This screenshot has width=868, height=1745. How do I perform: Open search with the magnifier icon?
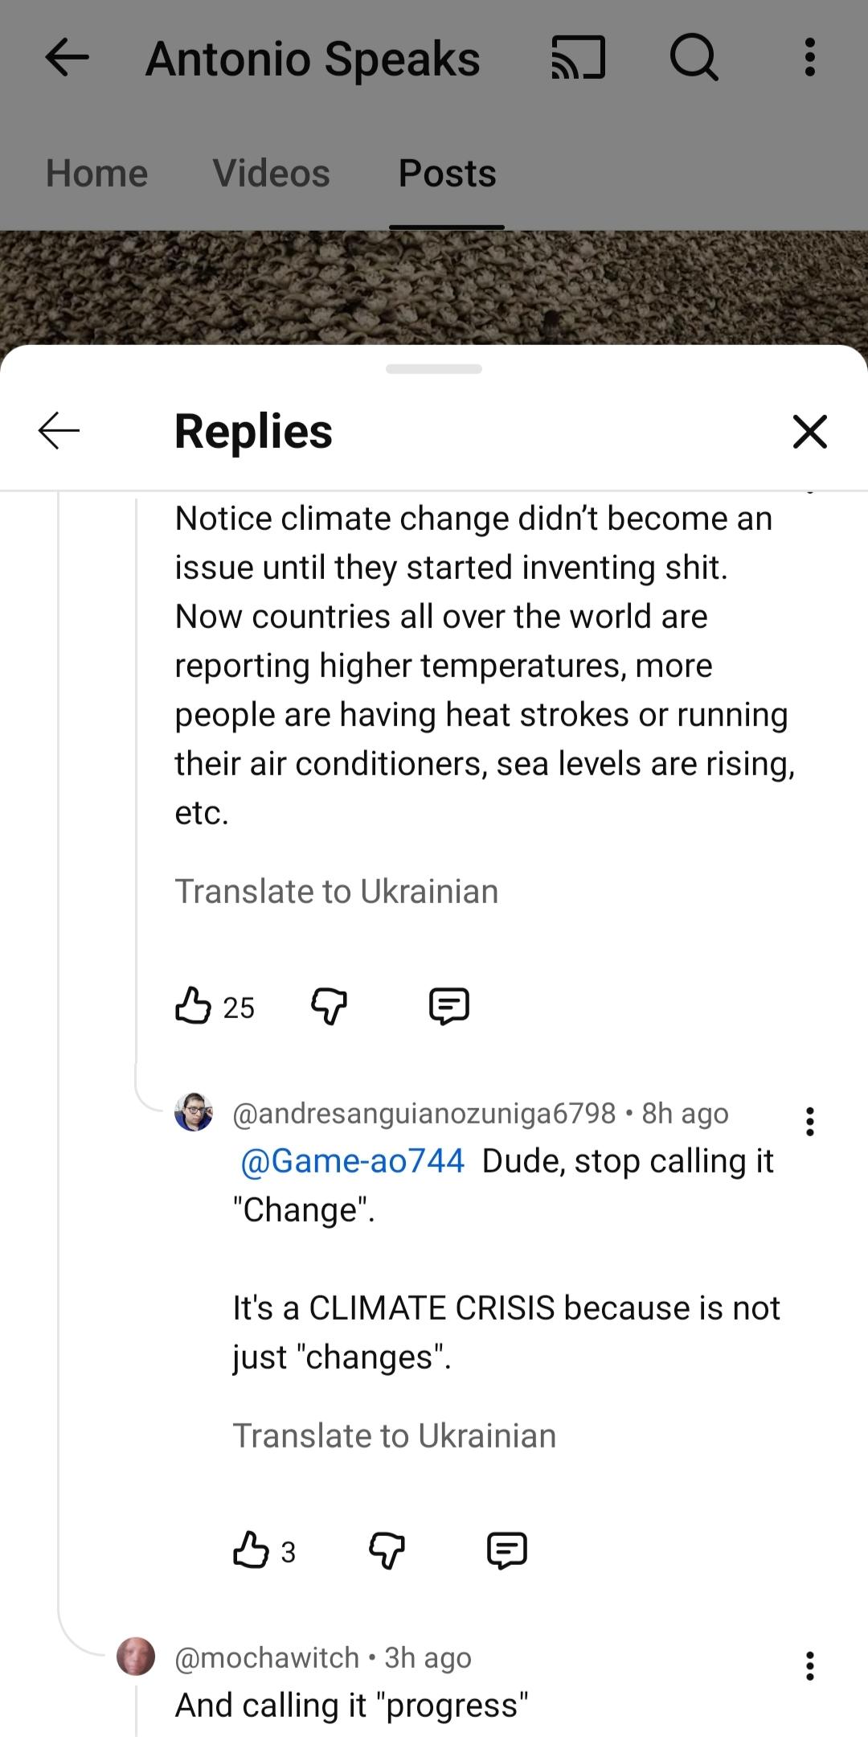click(694, 59)
